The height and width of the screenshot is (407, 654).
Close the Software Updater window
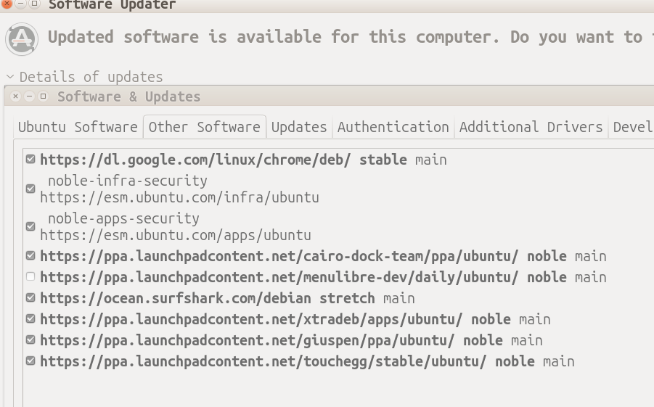7,4
